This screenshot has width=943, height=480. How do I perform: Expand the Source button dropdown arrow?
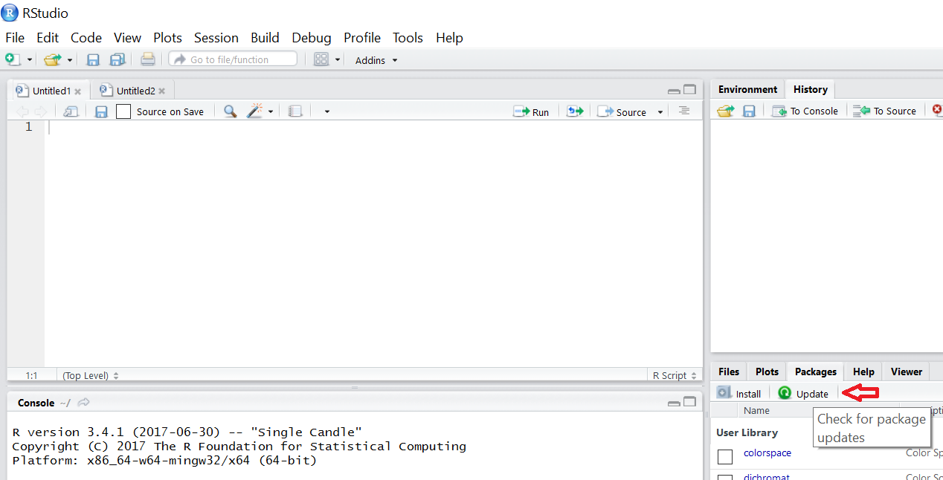click(659, 111)
